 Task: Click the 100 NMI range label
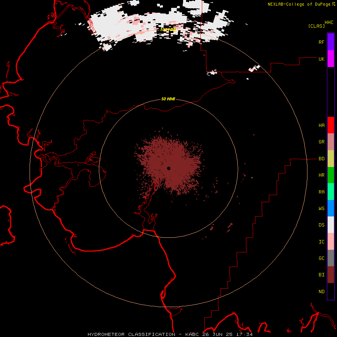click(168, 30)
